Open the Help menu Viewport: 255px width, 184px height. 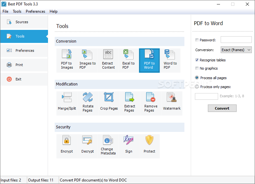[53, 11]
